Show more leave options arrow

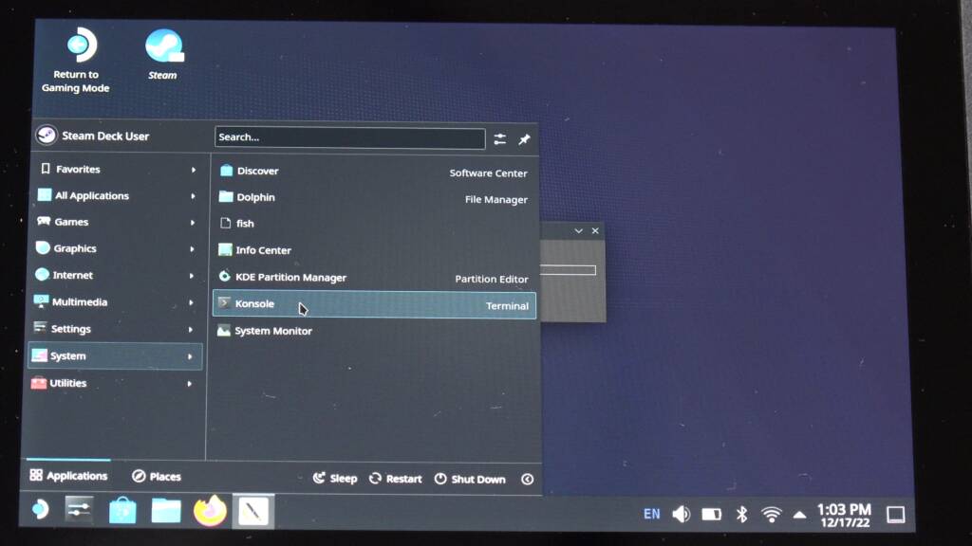click(x=527, y=479)
